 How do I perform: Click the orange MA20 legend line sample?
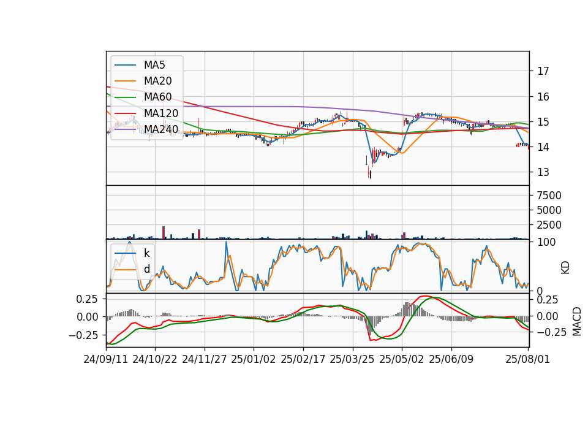click(x=125, y=81)
